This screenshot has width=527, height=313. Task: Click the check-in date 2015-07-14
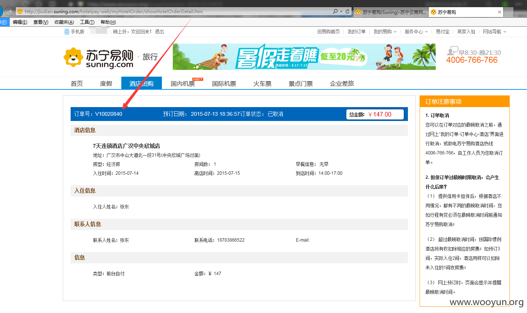[x=127, y=173]
